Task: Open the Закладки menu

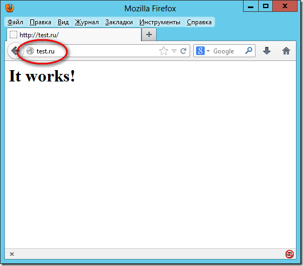Action: [x=119, y=22]
